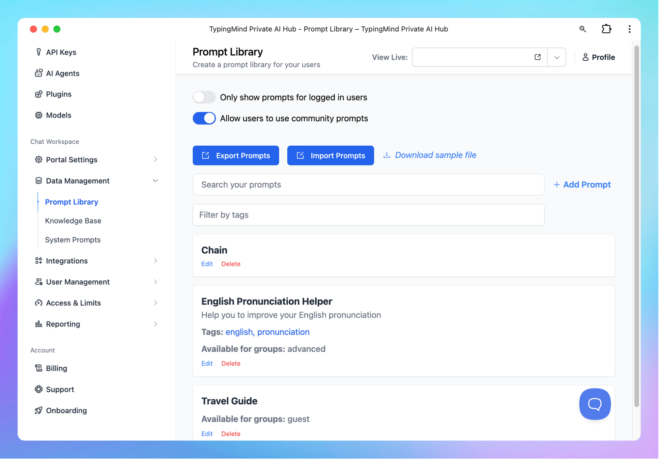This screenshot has height=459, width=659.
Task: Expand the Portal Settings section
Action: [x=155, y=159]
